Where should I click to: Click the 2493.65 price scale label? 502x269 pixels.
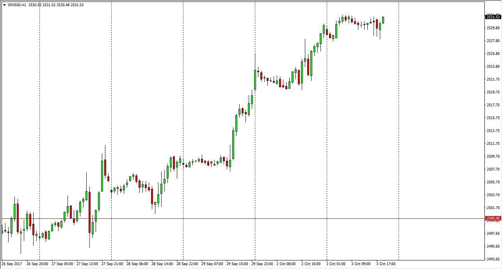493,259
